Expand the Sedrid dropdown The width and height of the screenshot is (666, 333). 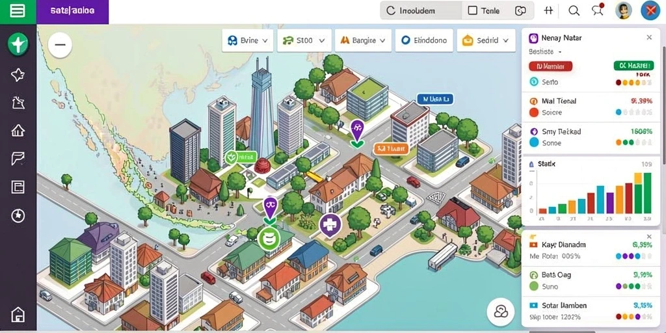(485, 40)
